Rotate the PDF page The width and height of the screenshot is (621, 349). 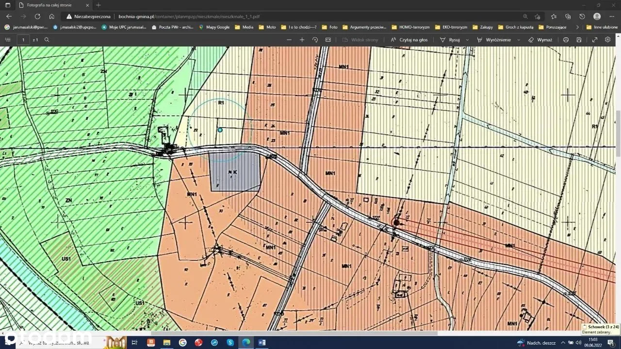coord(315,40)
